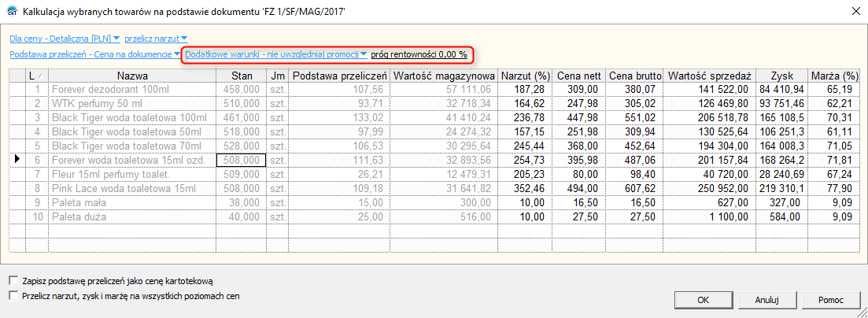
Task: Click the 'Marża (%)' column header
Action: [833, 76]
